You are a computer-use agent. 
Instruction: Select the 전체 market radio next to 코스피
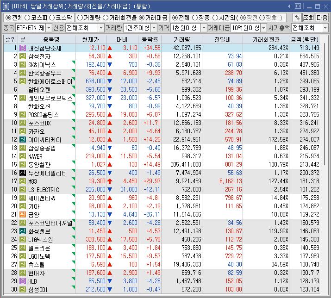tap(8, 18)
